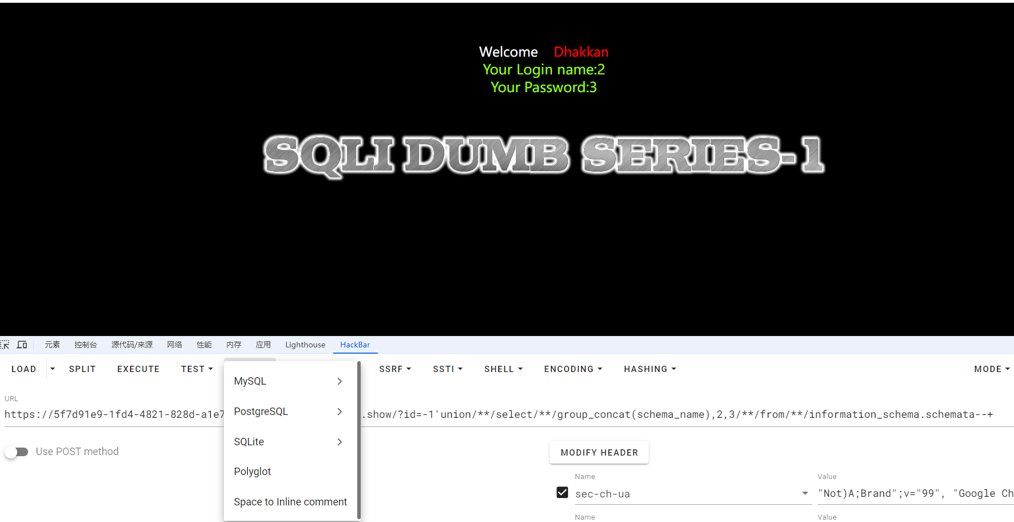Toggle the device emulation toolbar icon

[x=22, y=344]
